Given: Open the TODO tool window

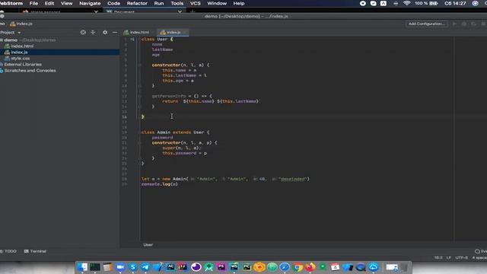Looking at the screenshot, I should (x=8, y=251).
